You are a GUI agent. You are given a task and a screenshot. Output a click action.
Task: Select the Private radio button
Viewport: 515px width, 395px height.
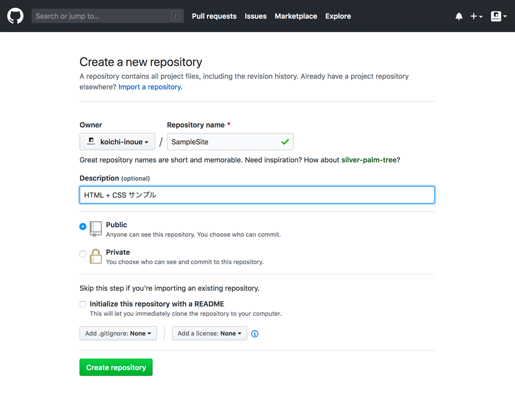(x=83, y=254)
